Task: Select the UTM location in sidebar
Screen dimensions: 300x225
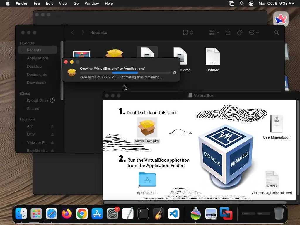Action: click(31, 134)
